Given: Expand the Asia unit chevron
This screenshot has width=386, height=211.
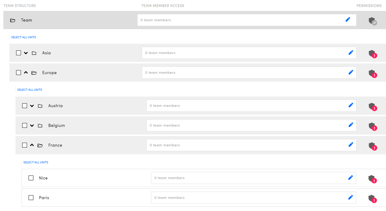Looking at the screenshot, I should coord(26,53).
